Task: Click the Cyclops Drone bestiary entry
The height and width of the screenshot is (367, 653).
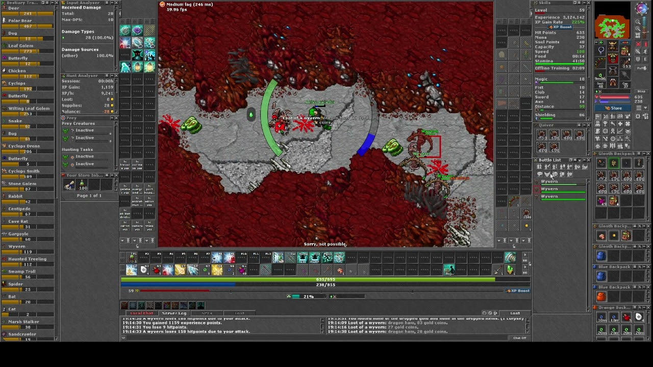Action: pos(28,148)
